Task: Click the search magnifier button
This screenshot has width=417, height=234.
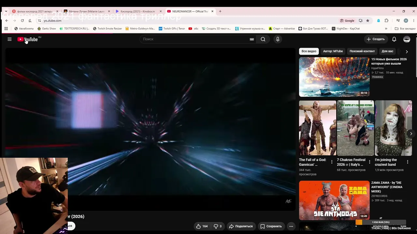Action: coord(263,39)
